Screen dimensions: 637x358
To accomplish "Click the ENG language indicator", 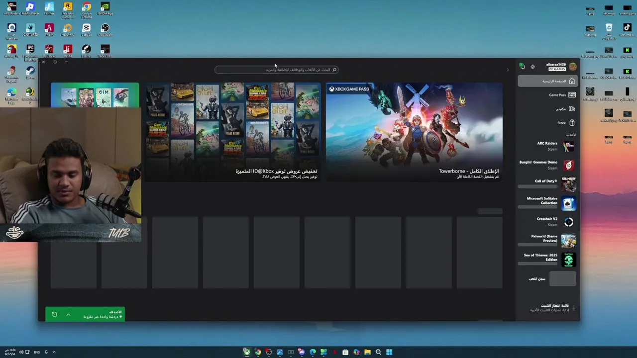I will (x=37, y=352).
